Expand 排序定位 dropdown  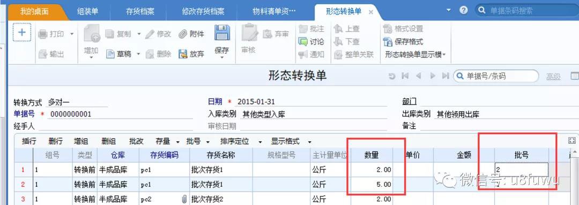260,142
